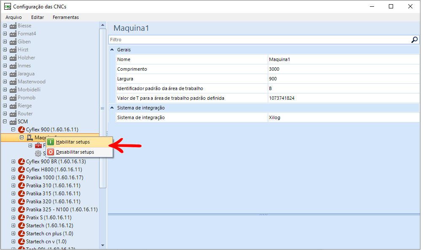The width and height of the screenshot is (423, 250).
Task: Open the Arquivo menu
Action: click(x=13, y=18)
